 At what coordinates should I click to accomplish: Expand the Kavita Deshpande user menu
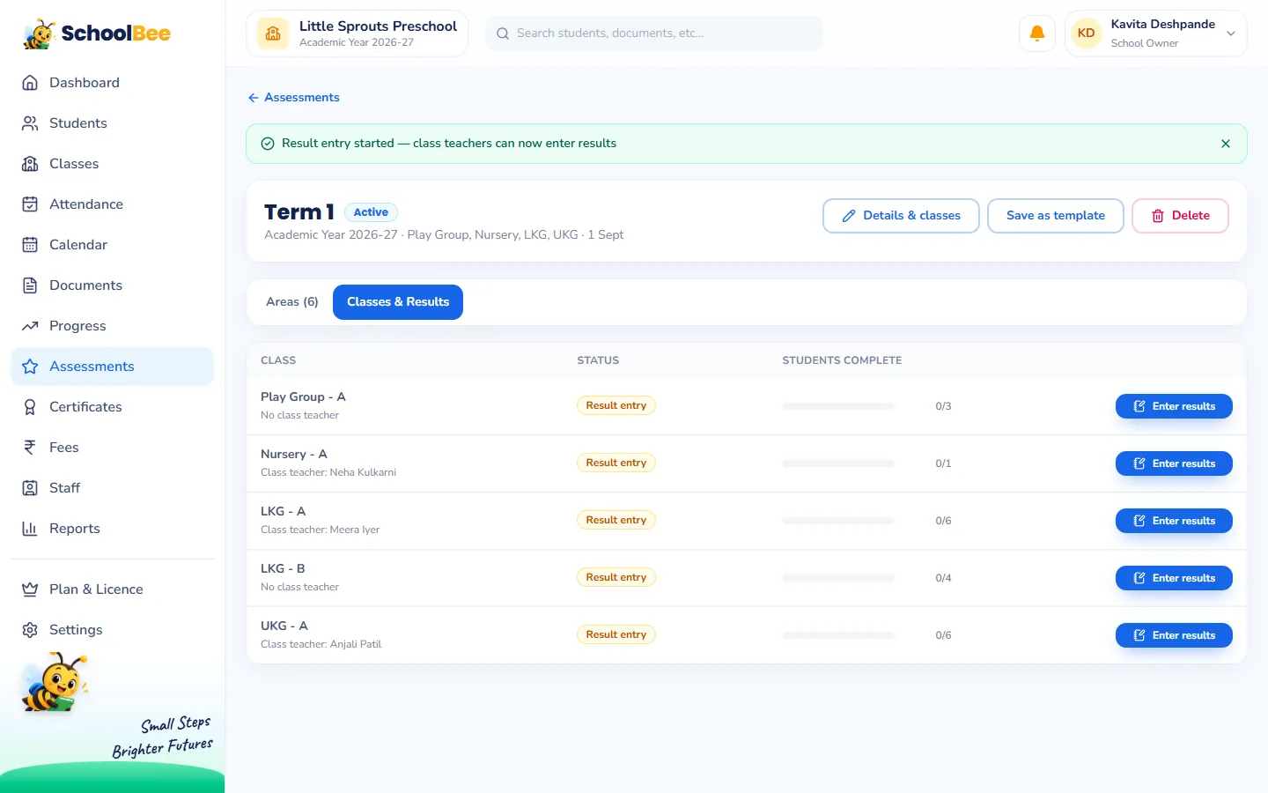(1155, 33)
